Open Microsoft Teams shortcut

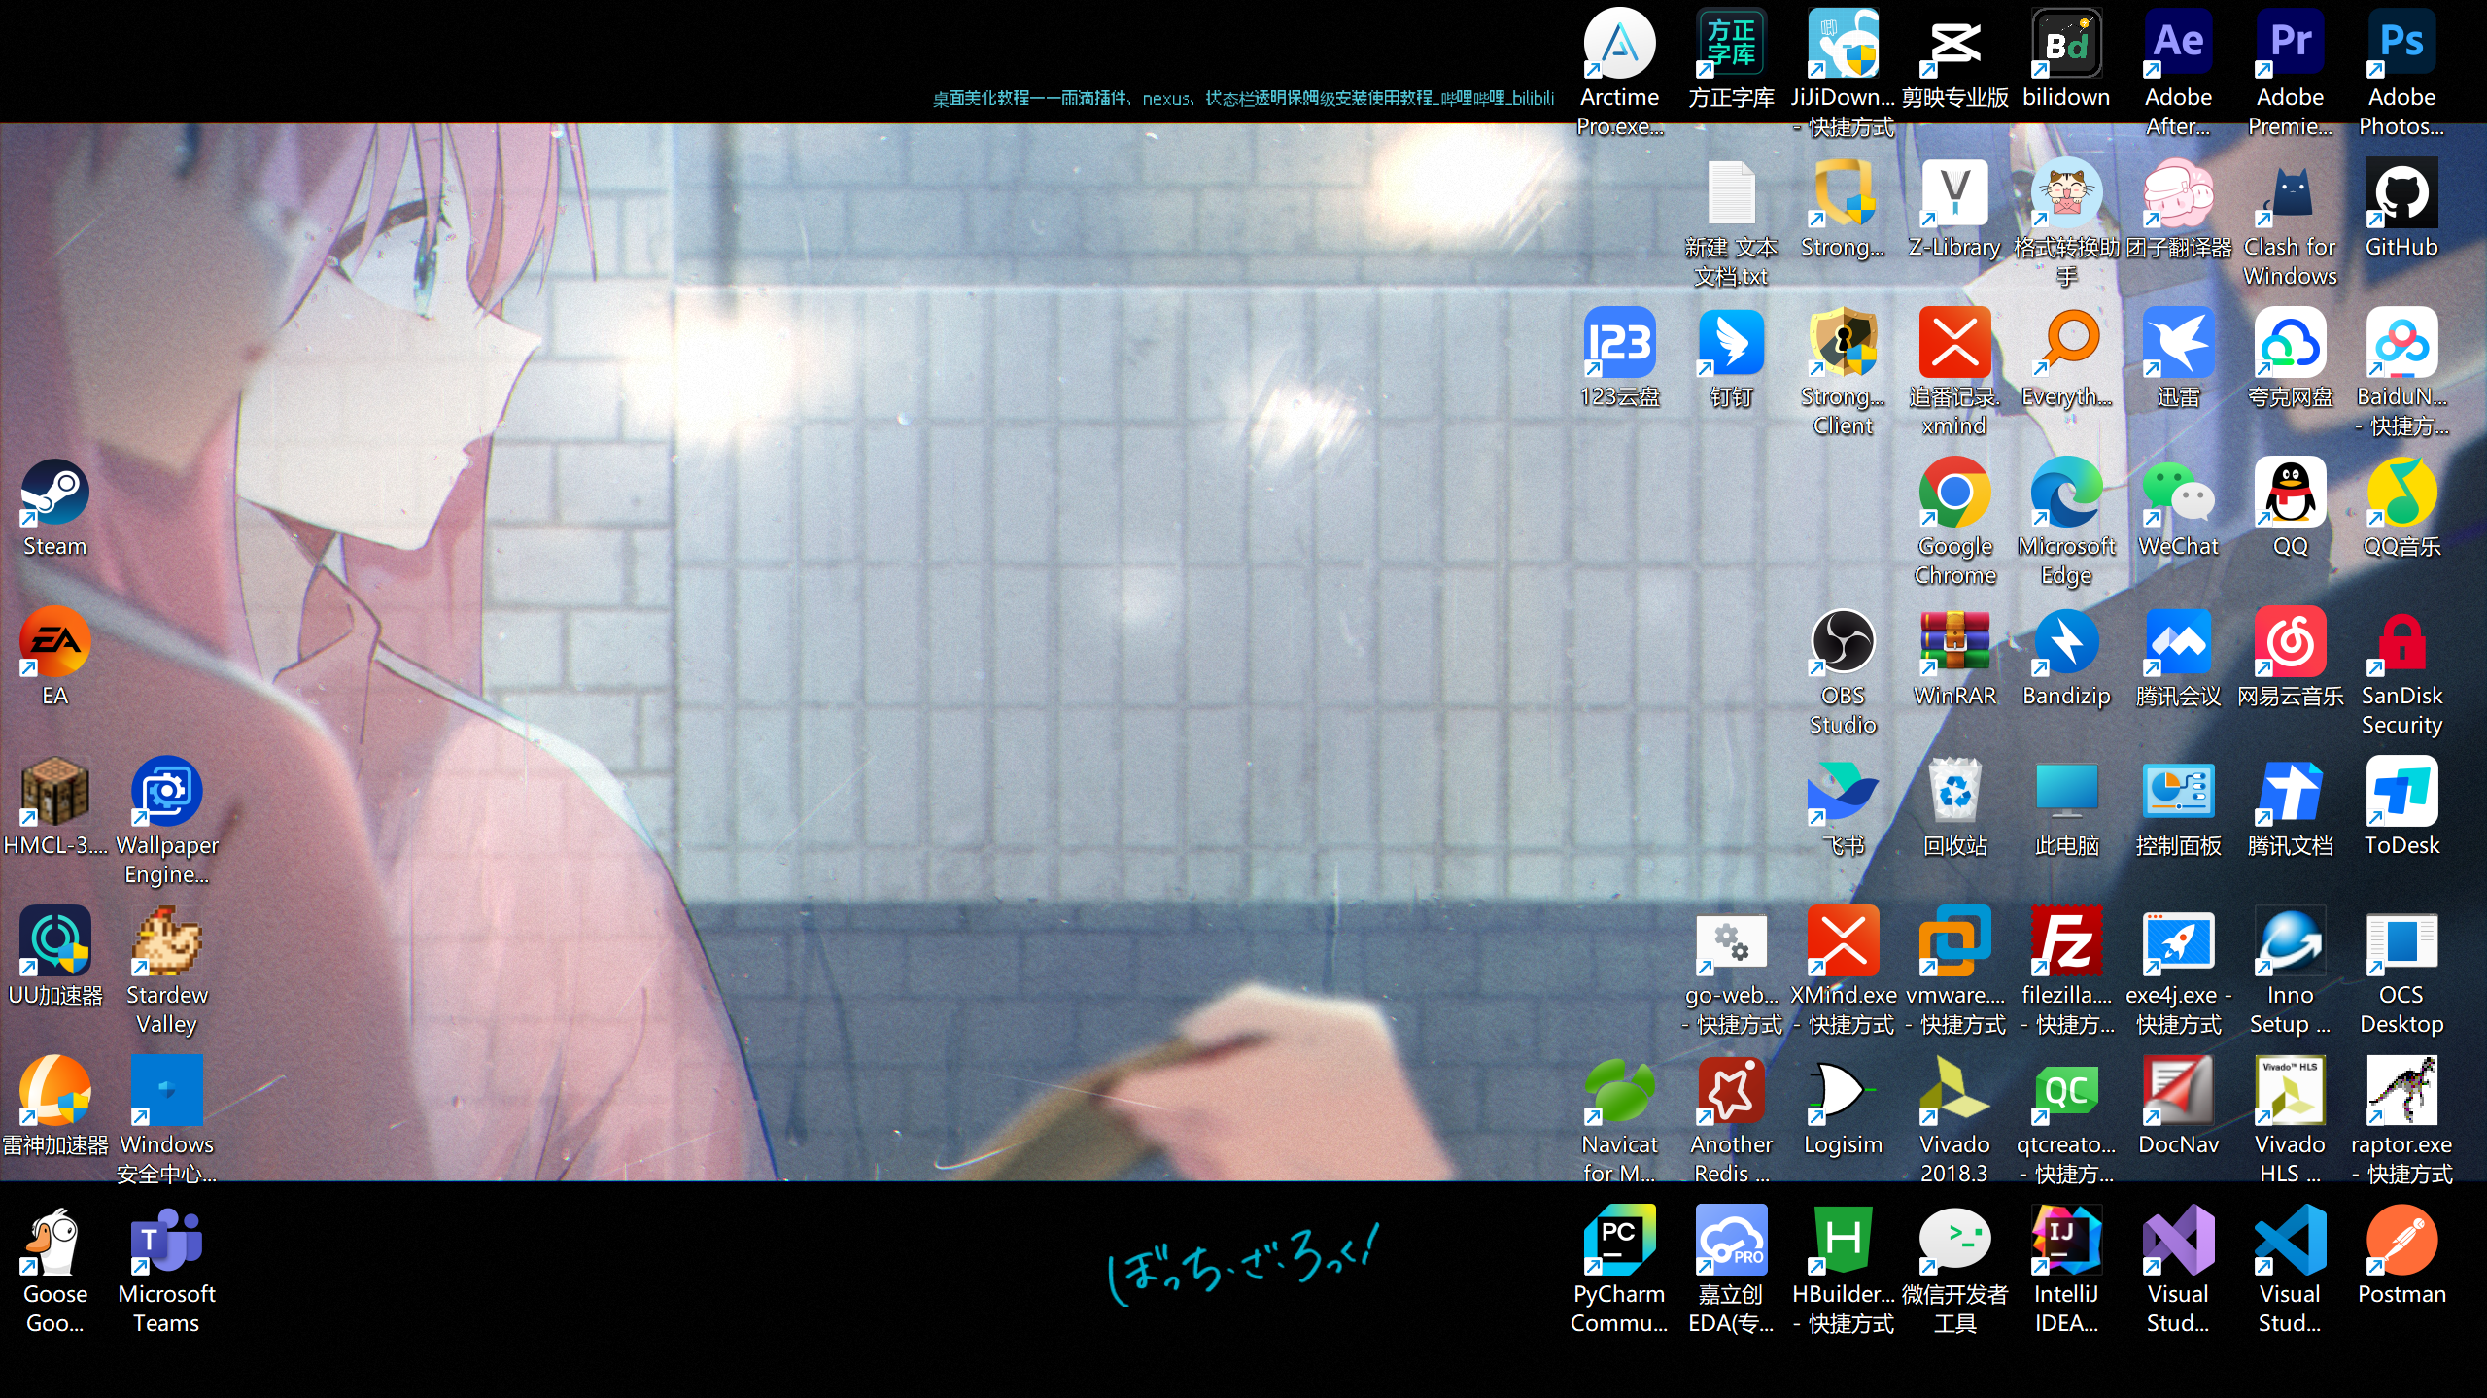166,1242
